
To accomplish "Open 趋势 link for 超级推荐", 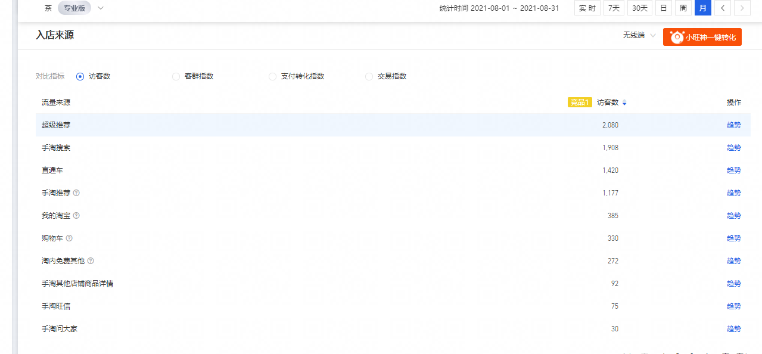I will click(733, 125).
